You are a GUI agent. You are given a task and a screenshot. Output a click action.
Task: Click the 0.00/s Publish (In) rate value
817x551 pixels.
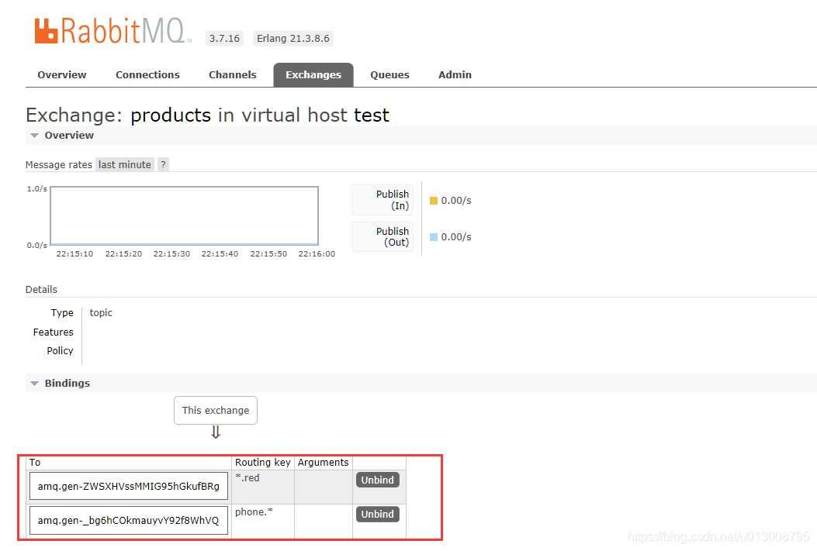(456, 200)
